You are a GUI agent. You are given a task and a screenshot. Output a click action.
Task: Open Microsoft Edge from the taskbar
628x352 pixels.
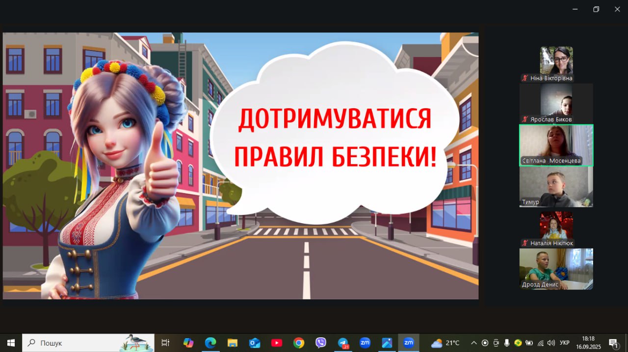(x=210, y=343)
